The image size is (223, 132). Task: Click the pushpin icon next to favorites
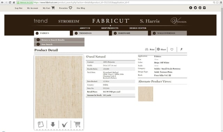tap(181, 49)
